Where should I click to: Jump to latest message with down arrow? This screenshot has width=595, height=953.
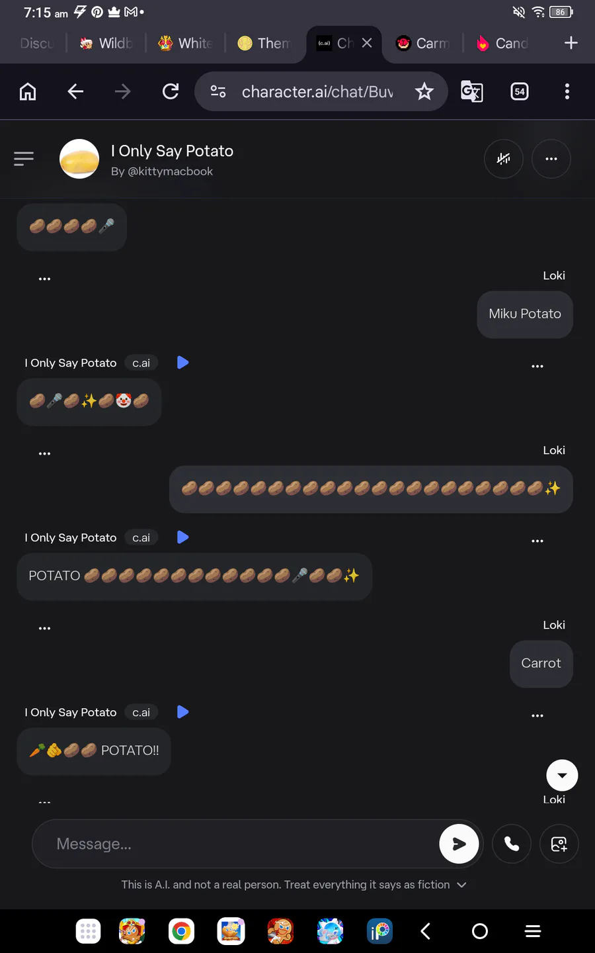pos(563,776)
